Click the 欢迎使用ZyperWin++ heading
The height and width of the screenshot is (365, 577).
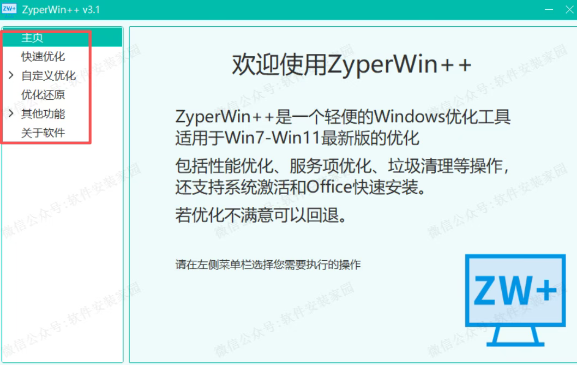(x=351, y=65)
